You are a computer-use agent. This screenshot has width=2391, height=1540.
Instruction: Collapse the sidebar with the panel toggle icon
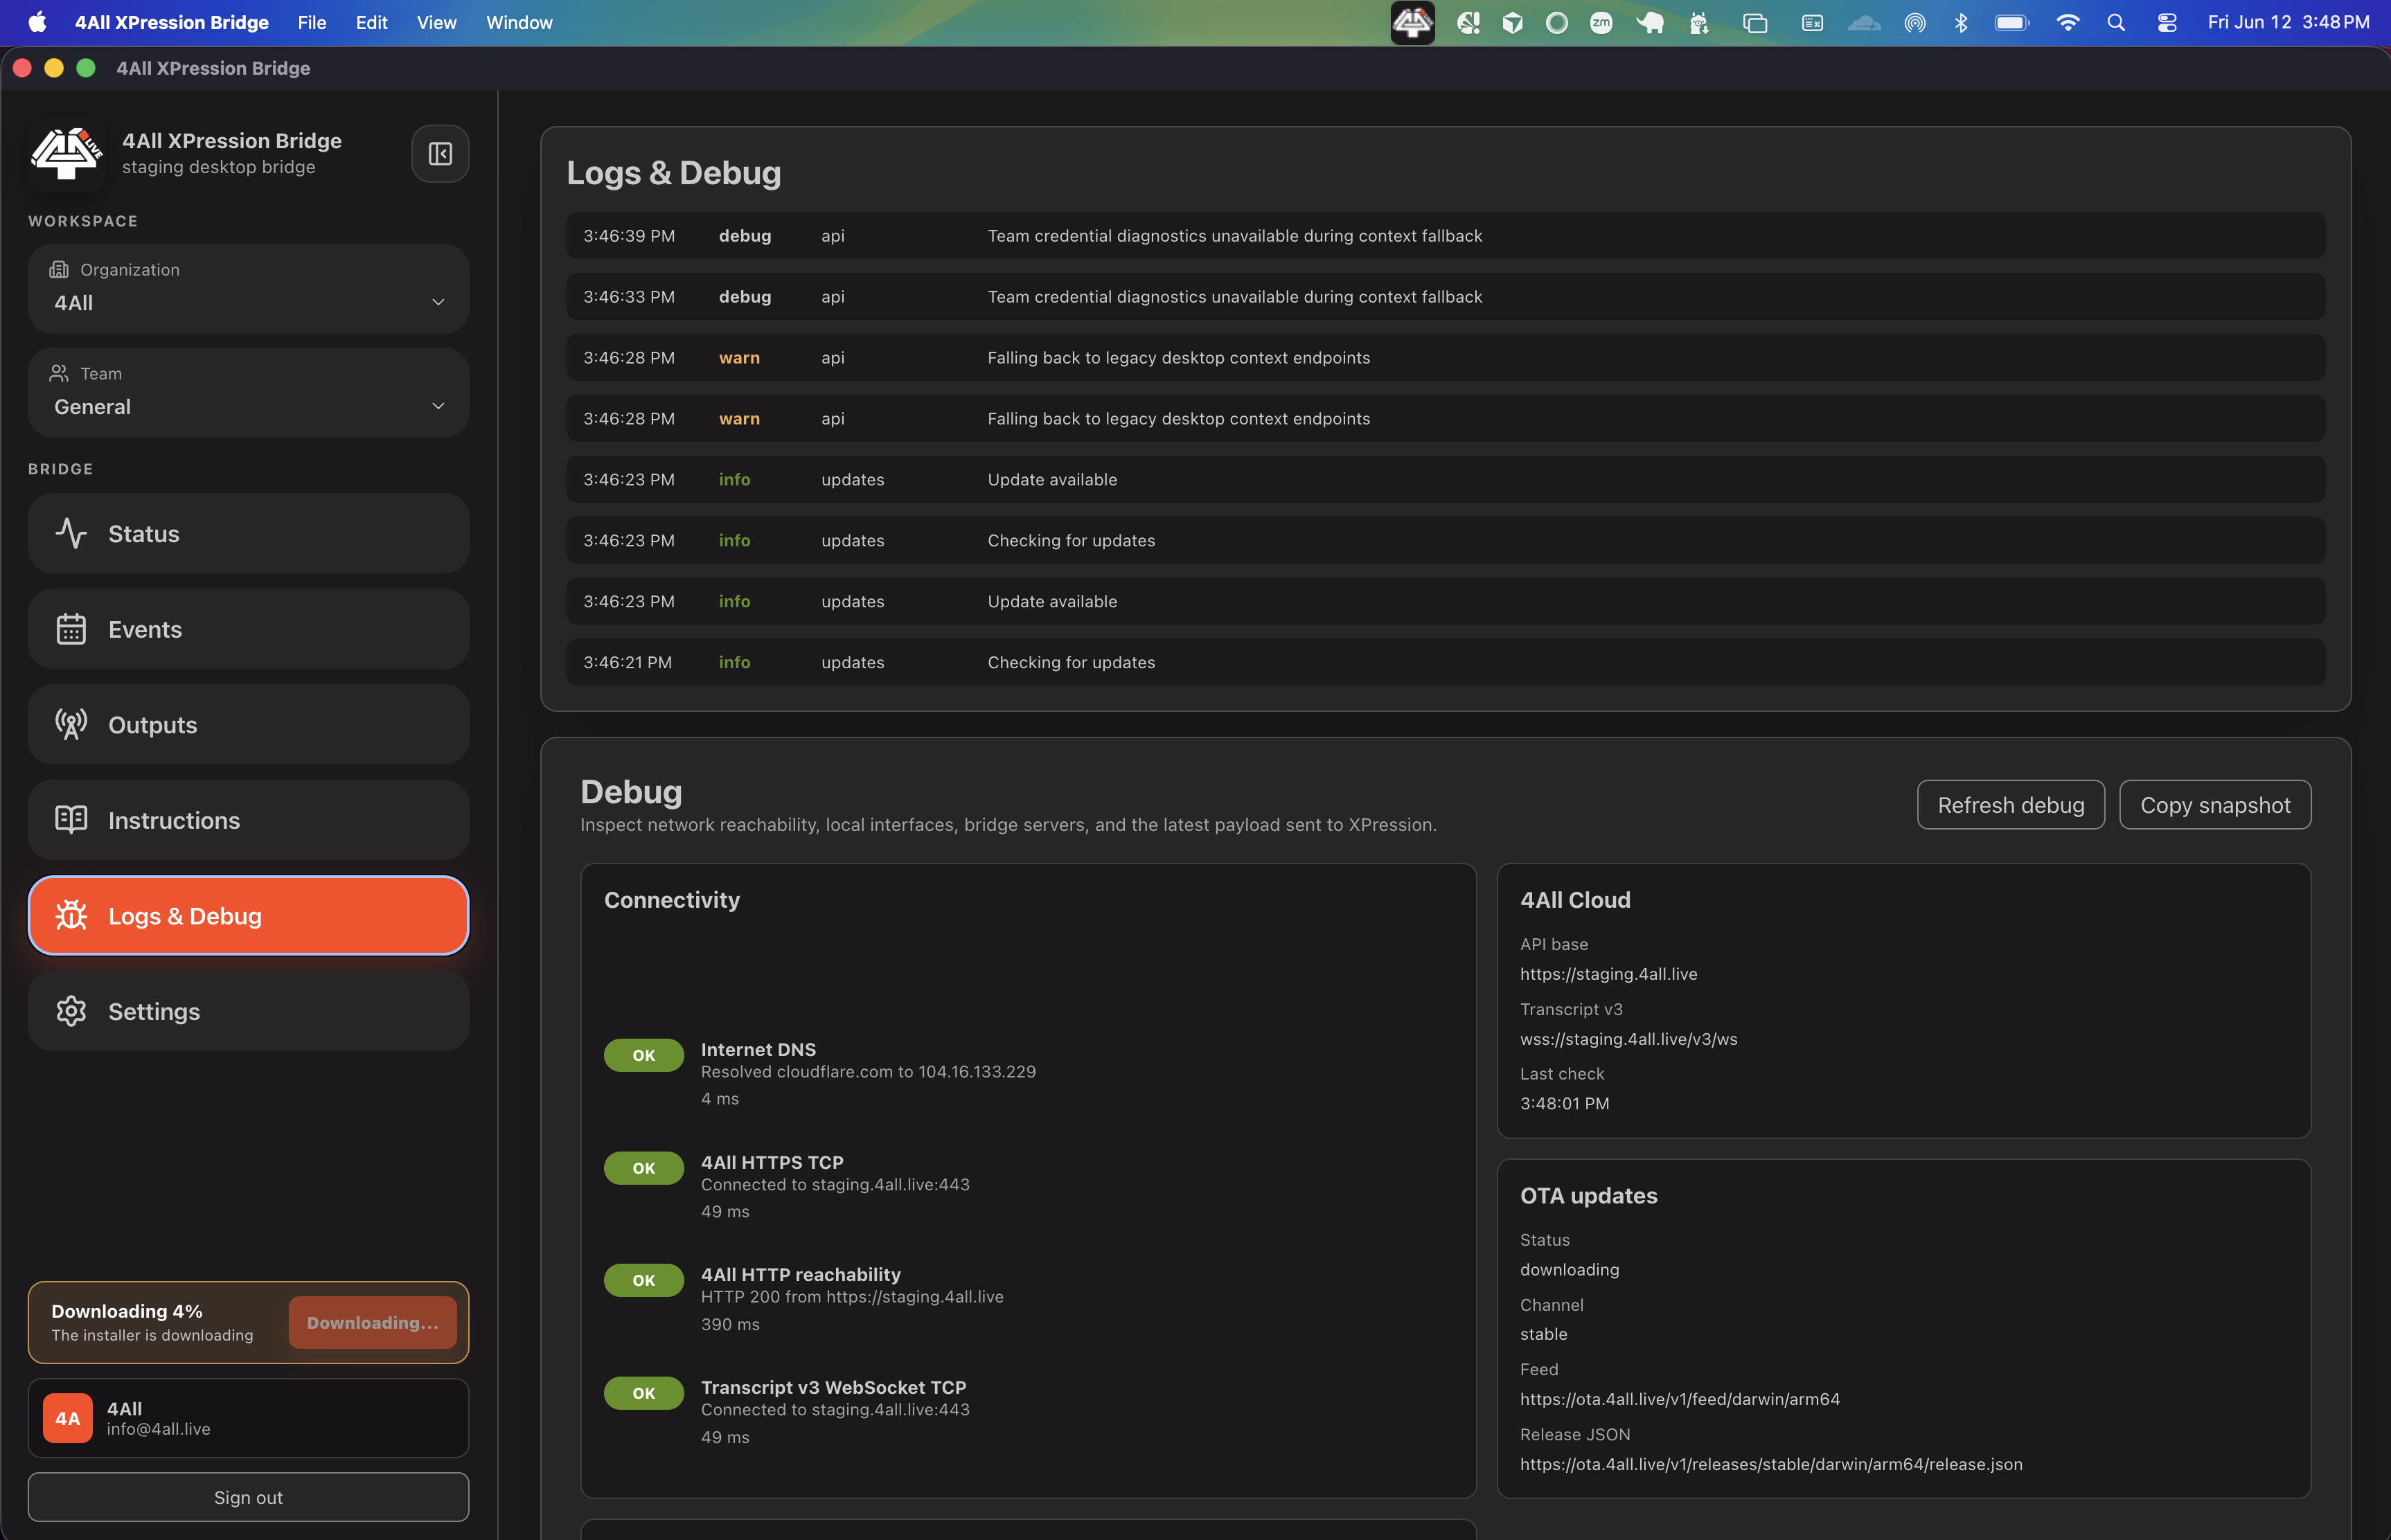pos(440,153)
